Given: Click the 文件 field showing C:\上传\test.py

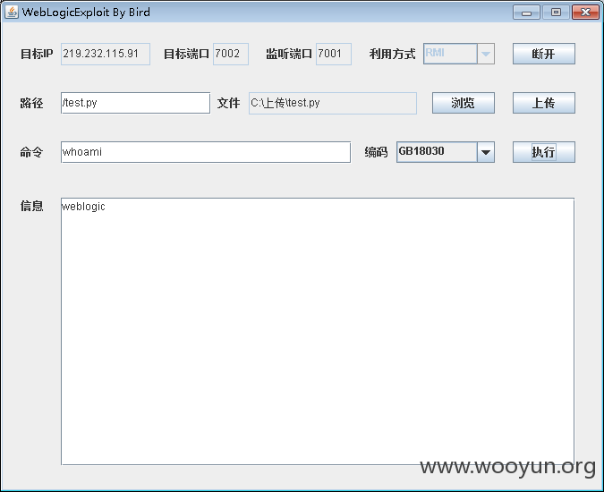Looking at the screenshot, I should (333, 103).
